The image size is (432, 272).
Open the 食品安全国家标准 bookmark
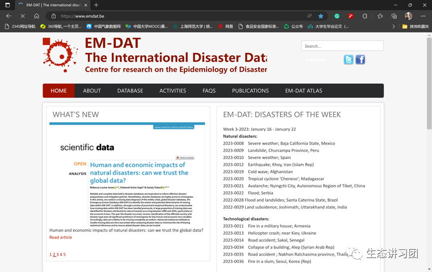pyautogui.click(x=259, y=26)
